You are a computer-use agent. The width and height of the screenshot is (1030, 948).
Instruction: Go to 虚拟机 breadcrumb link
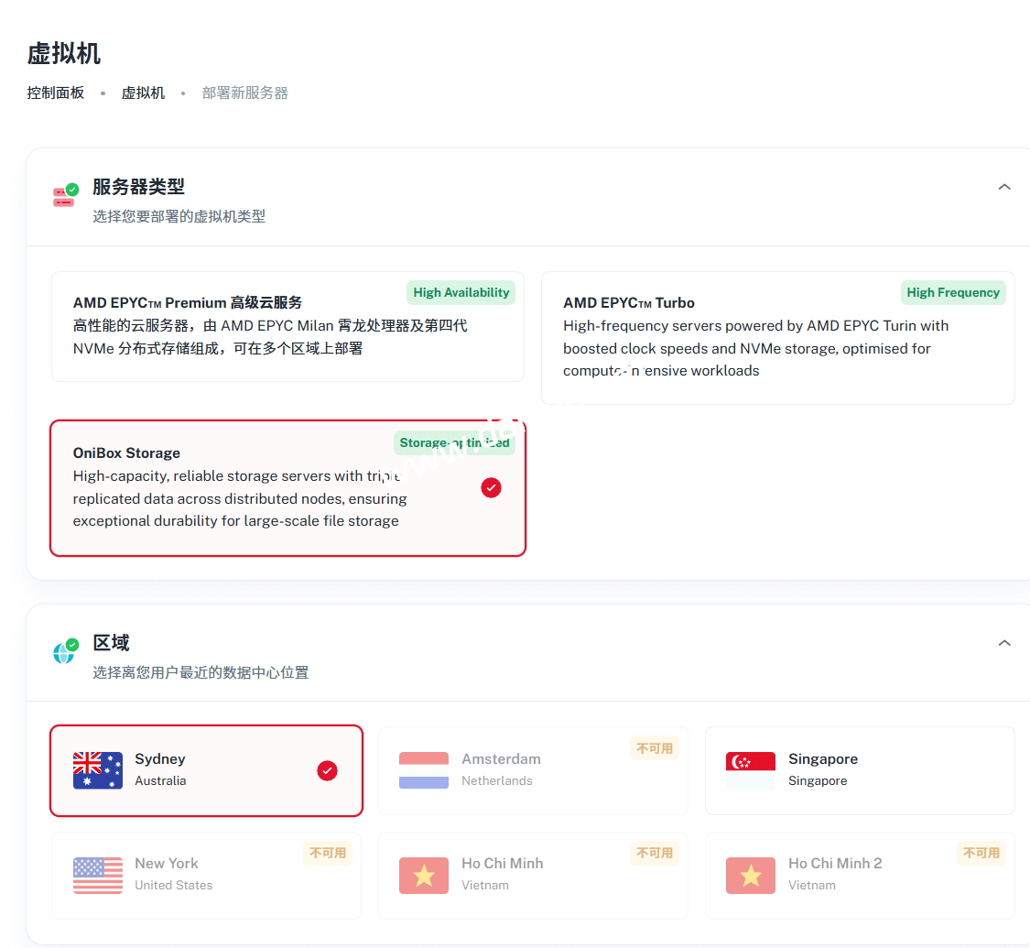click(x=143, y=93)
